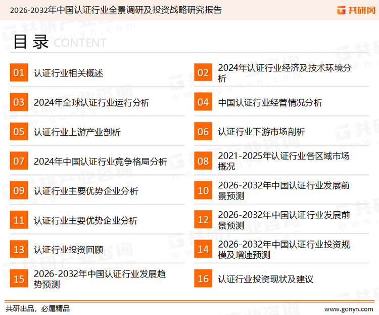Image resolution: width=379 pixels, height=315 pixels.
Task: Open item 11 认证行业主要优势企业分析
Action: point(86,220)
